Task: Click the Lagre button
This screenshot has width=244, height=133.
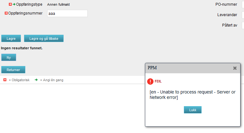Action: pyautogui.click(x=11, y=39)
